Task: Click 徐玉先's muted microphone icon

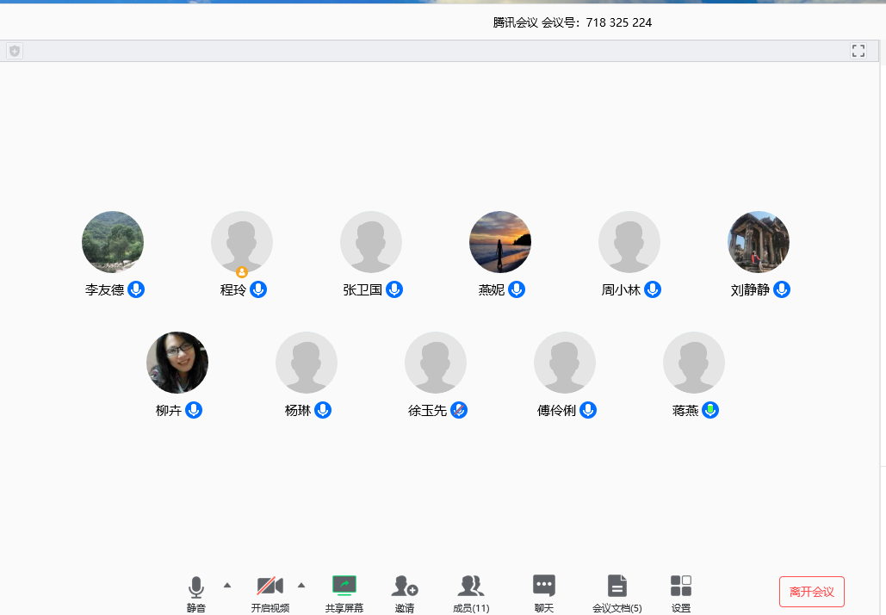Action: [460, 410]
